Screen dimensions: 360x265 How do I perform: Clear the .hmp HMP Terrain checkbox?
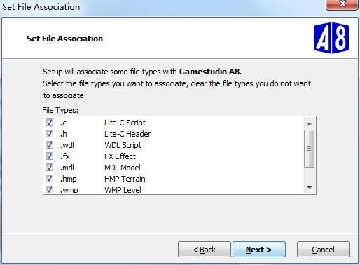click(49, 178)
